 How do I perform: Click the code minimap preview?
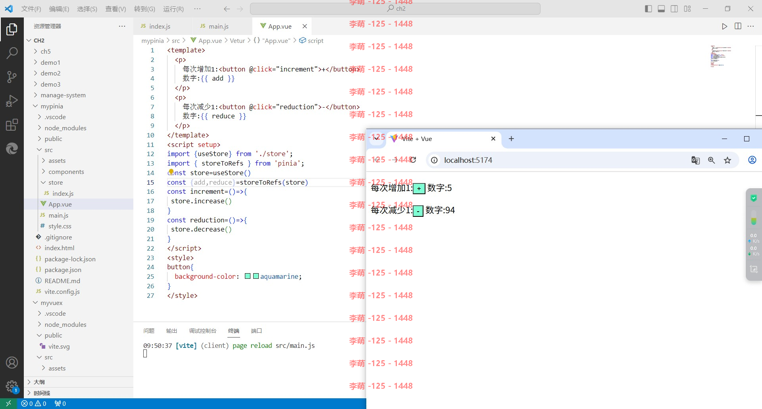[721, 56]
